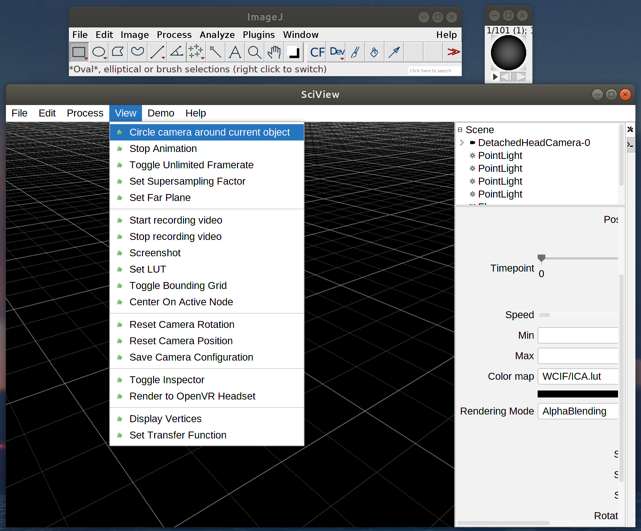Close the open View menu in SciView
Screen dimensions: 641x531
pyautogui.click(x=126, y=113)
